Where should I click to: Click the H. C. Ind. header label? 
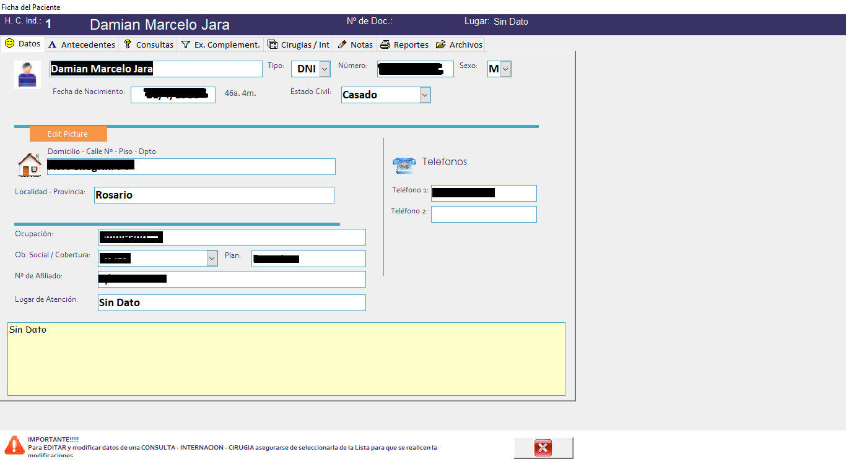coord(23,21)
